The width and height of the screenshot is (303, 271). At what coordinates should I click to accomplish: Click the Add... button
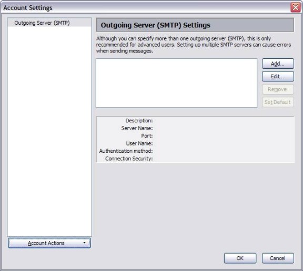pos(278,64)
